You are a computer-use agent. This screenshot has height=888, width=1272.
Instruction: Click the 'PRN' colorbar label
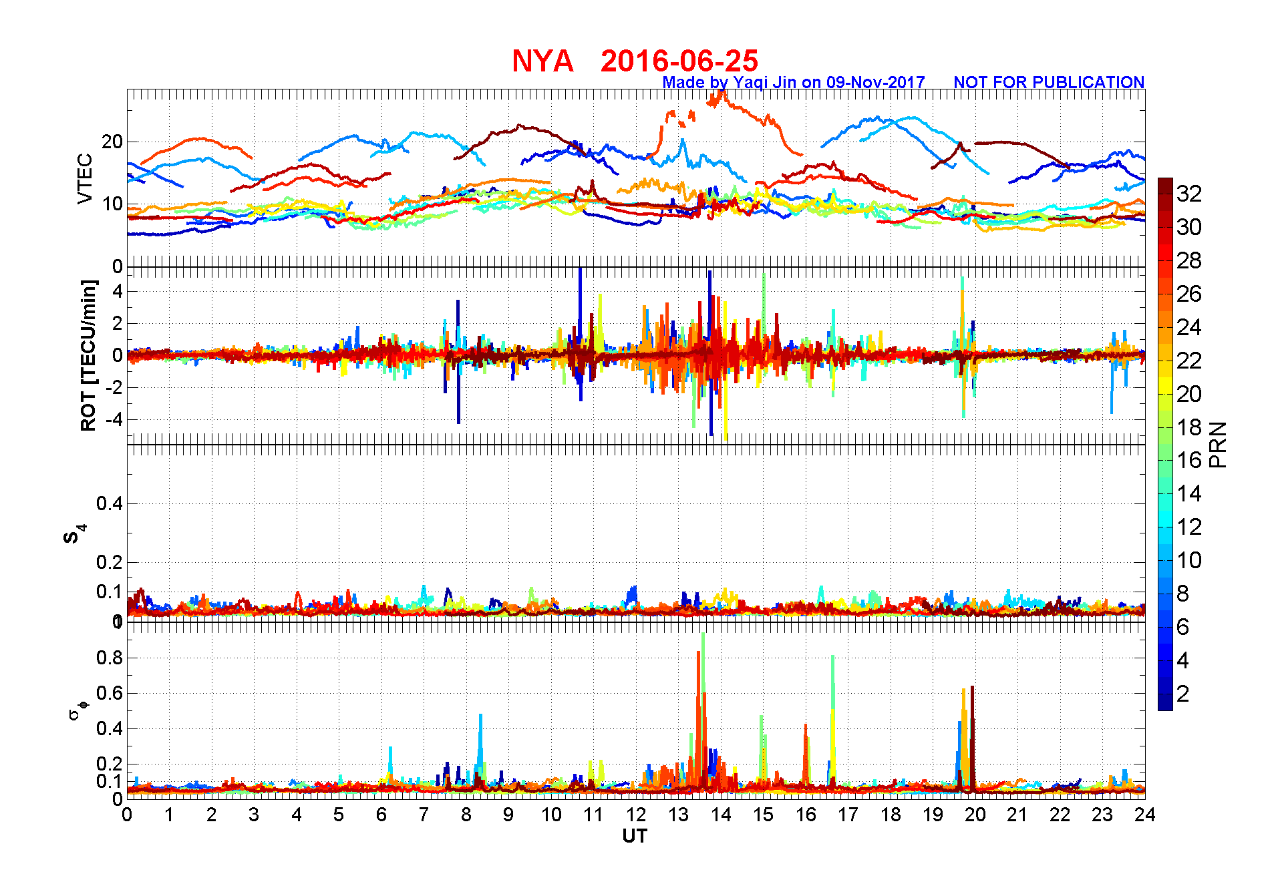(x=1218, y=445)
